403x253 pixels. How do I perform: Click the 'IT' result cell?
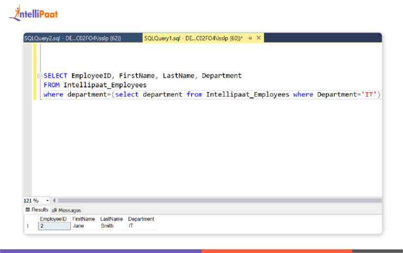pos(142,226)
